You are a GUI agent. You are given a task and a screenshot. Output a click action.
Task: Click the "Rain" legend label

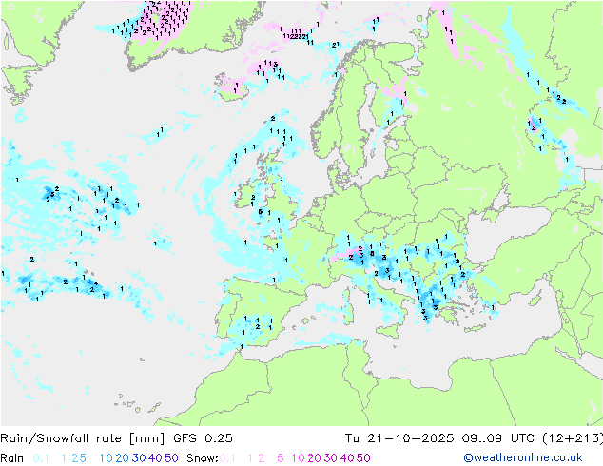12,458
